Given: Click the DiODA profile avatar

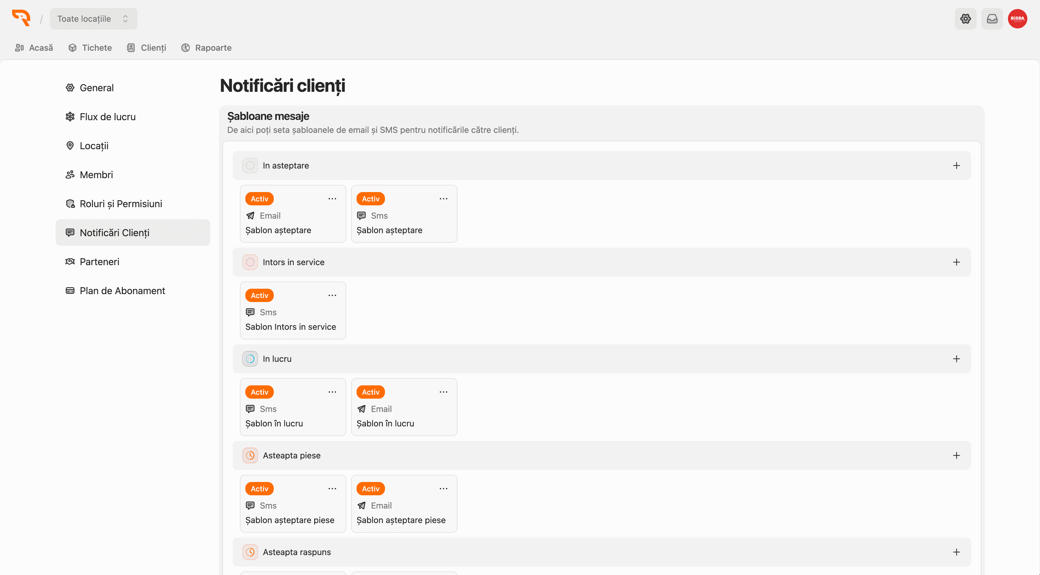Looking at the screenshot, I should [1017, 18].
